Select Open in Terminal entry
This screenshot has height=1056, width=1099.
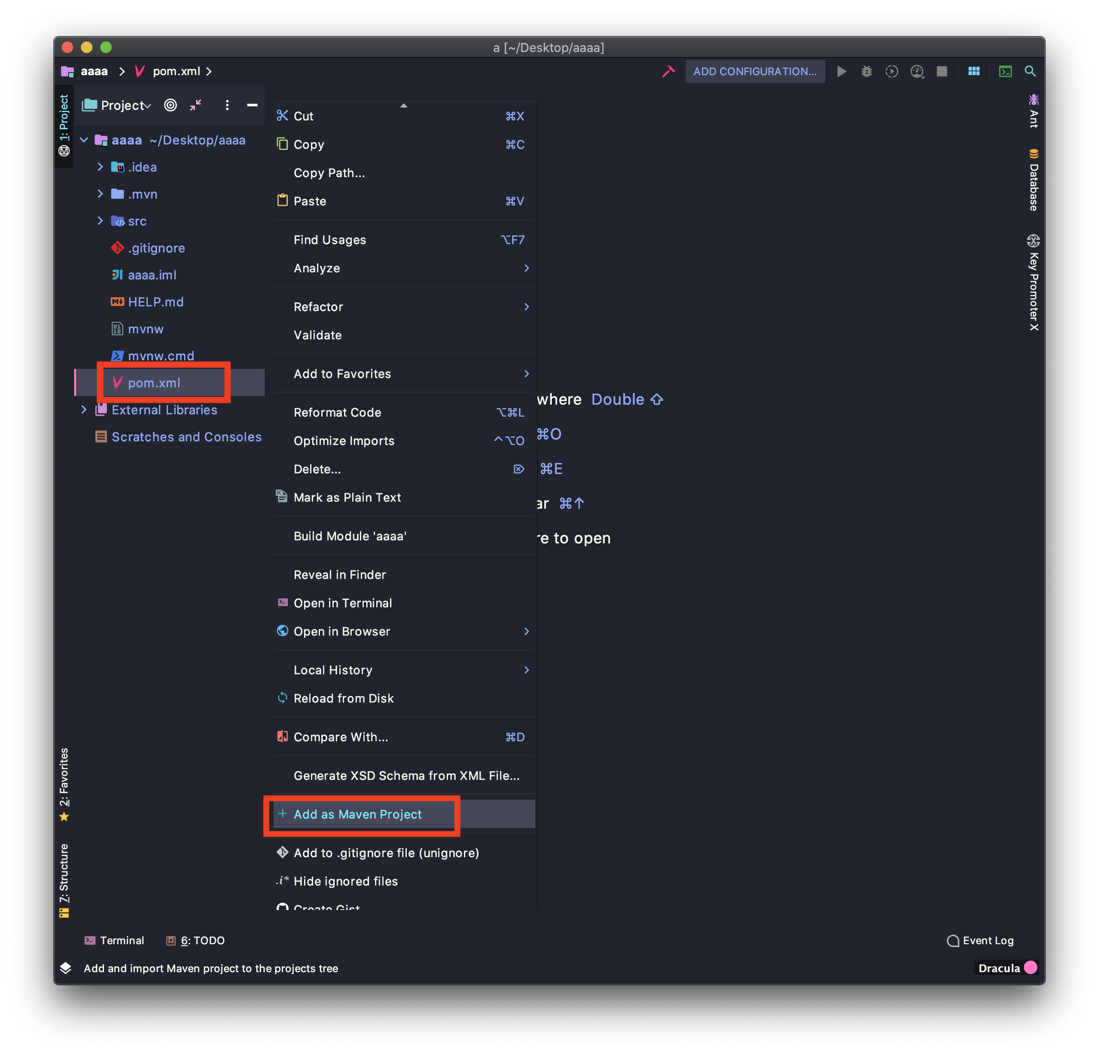(404, 603)
